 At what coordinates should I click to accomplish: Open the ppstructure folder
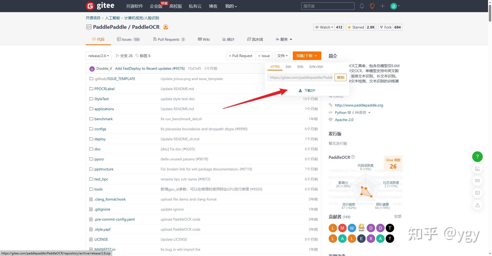(104, 169)
